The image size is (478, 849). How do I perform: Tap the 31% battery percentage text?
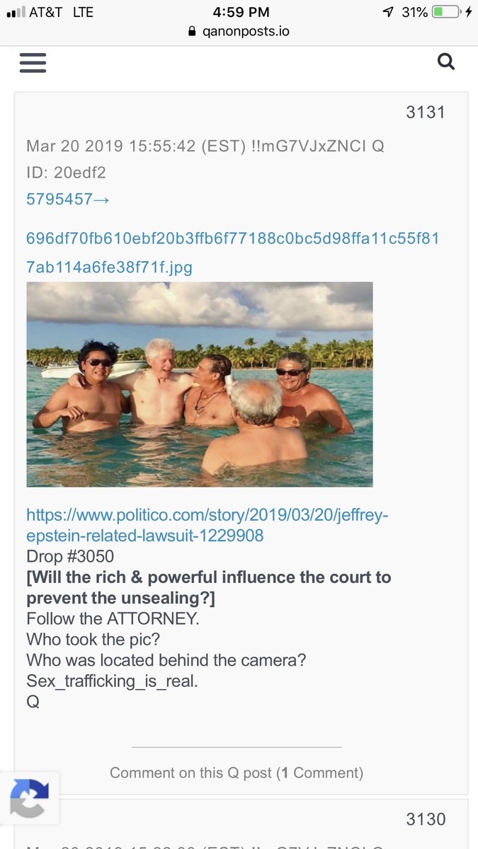click(414, 12)
